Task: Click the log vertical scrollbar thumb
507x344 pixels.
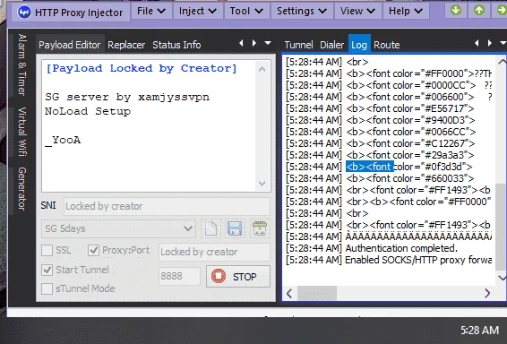Action: (502, 227)
